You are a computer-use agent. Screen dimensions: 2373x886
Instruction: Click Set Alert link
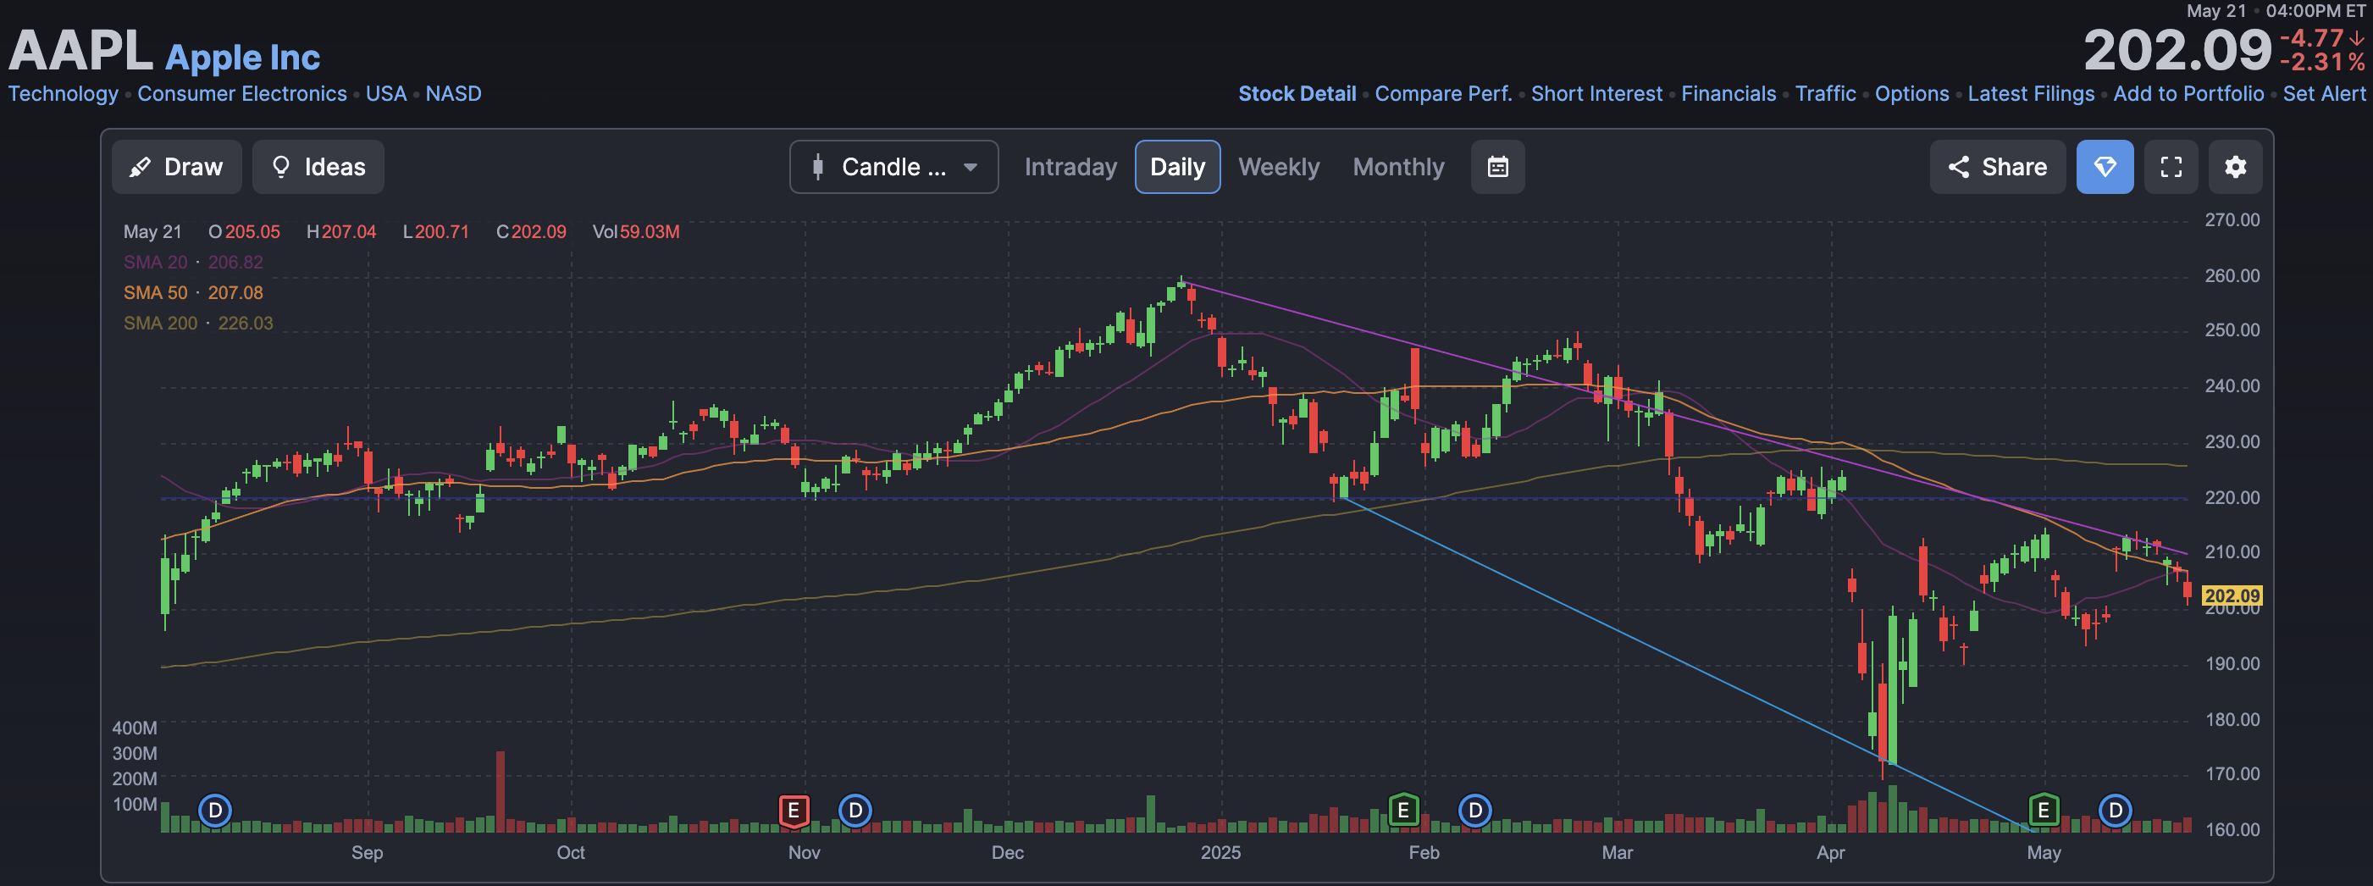[x=2323, y=94]
